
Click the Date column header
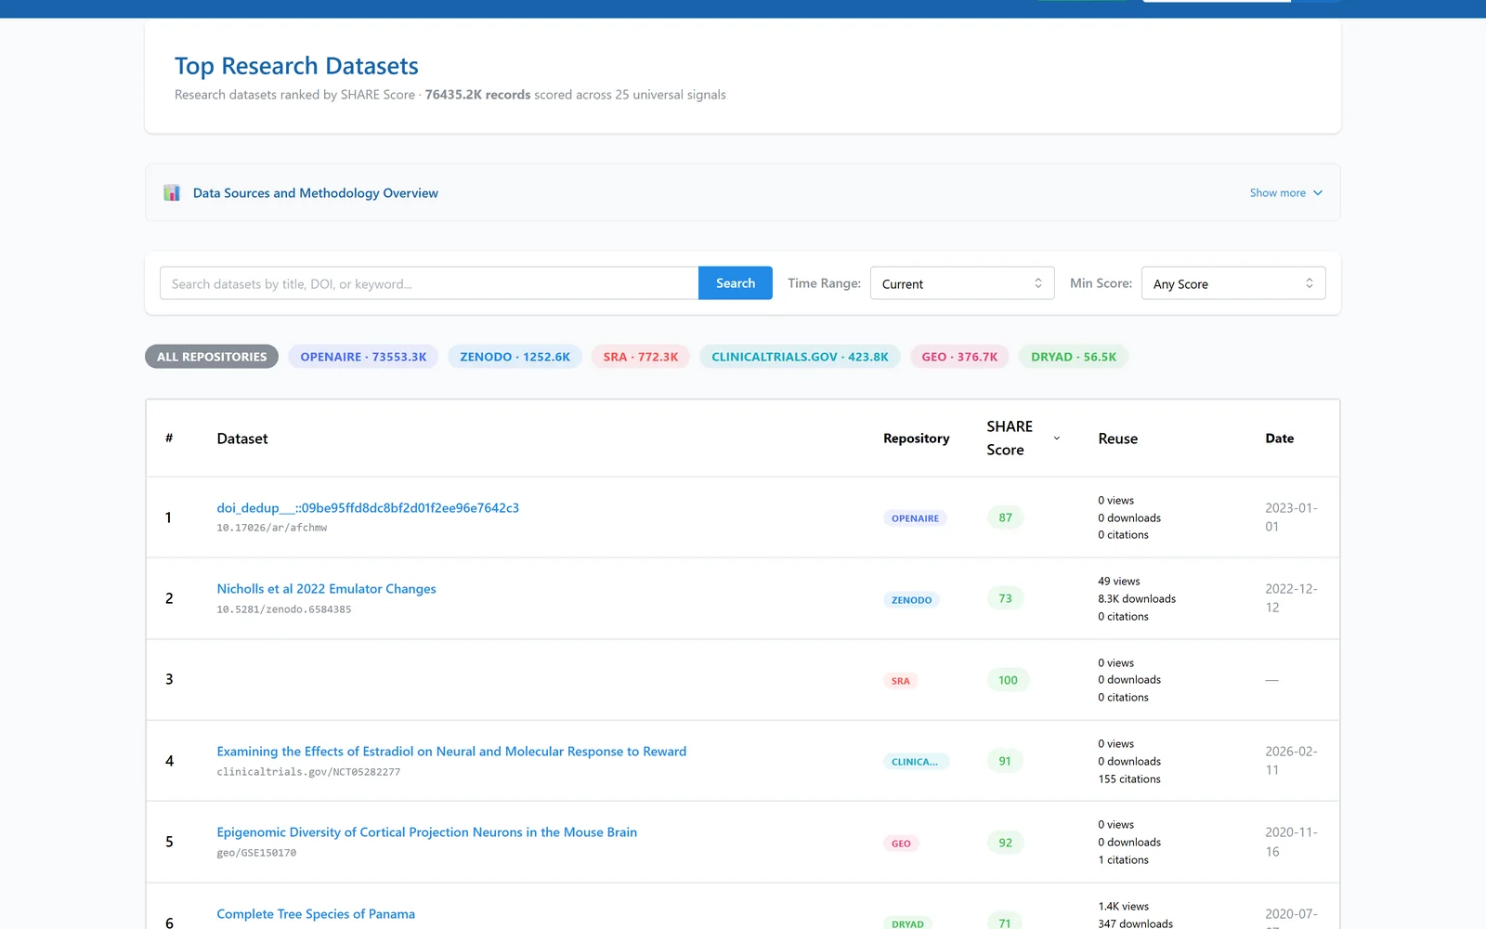coord(1280,438)
